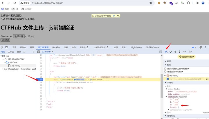Viewport: 209px width, 119px height.
Task: Collapse whitelist Array(3) entry
Action: tap(167, 97)
